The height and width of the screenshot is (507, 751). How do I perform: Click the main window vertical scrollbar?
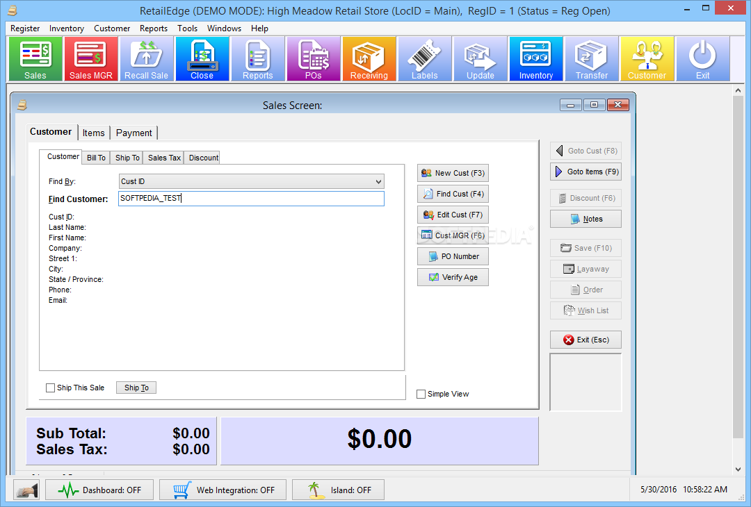pos(738,267)
